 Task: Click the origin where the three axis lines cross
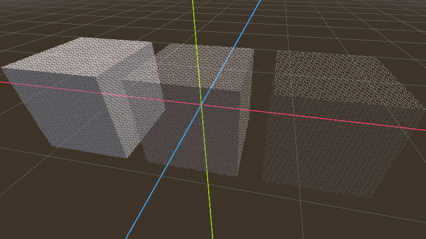pyautogui.click(x=201, y=104)
